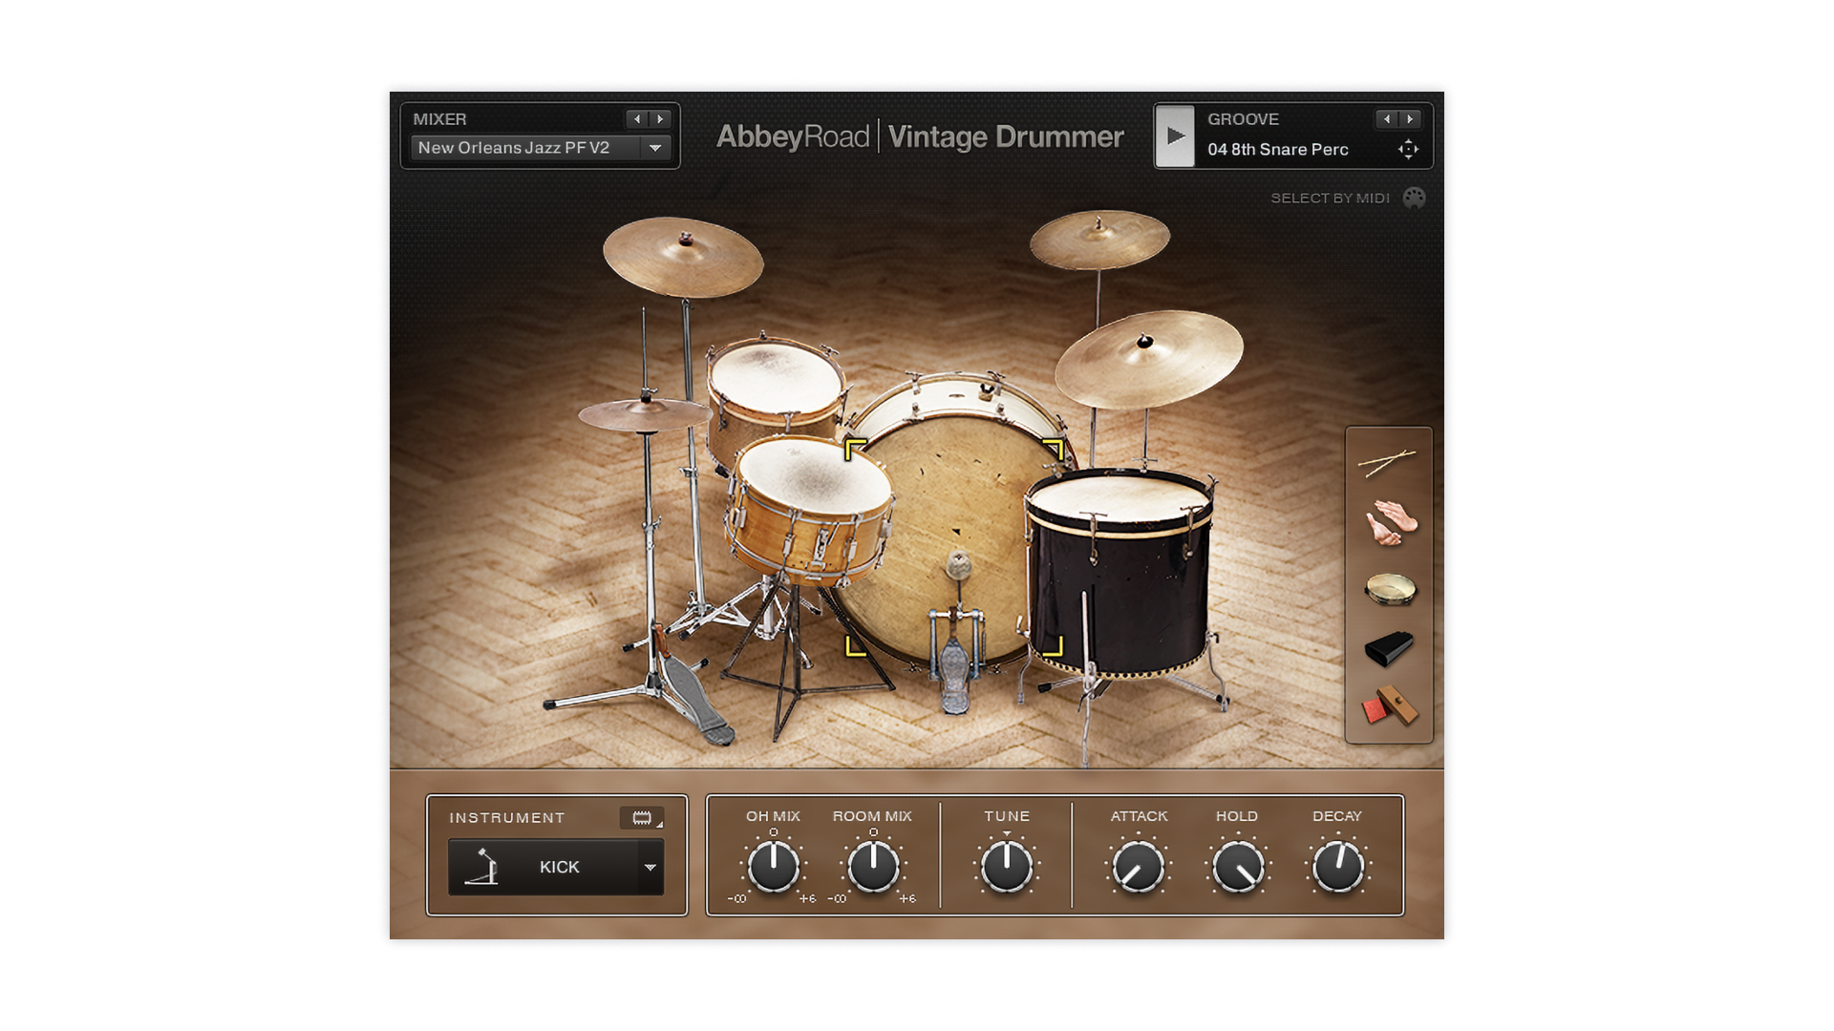Select the floor tom drum
The image size is (1834, 1031).
pos(1120,573)
